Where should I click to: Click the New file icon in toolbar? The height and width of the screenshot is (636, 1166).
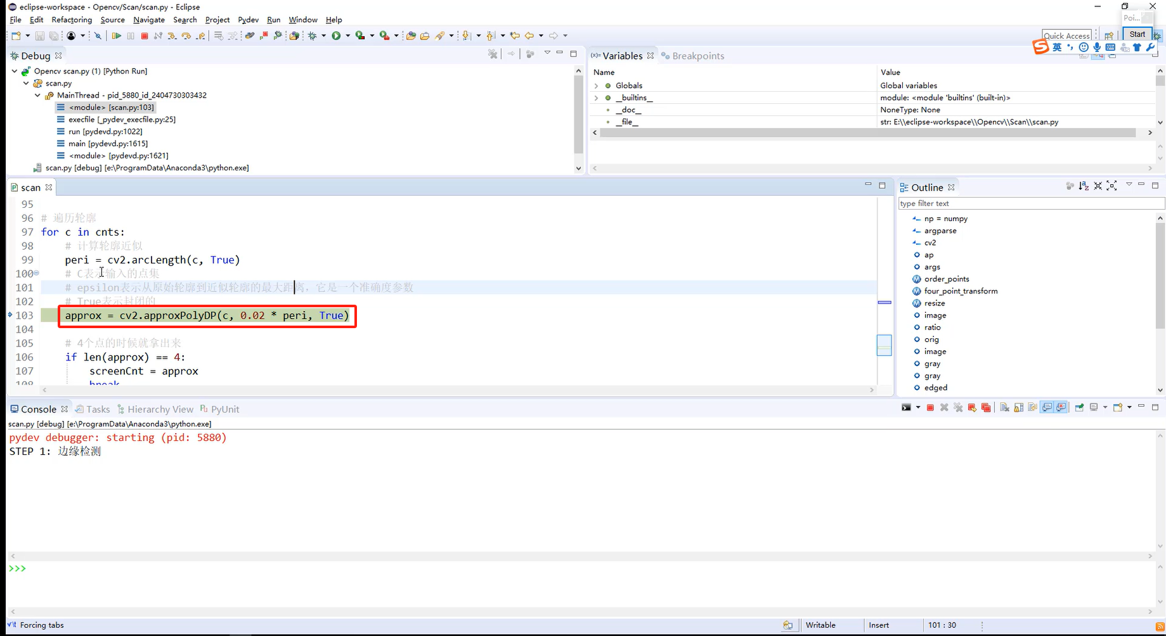pyautogui.click(x=16, y=36)
